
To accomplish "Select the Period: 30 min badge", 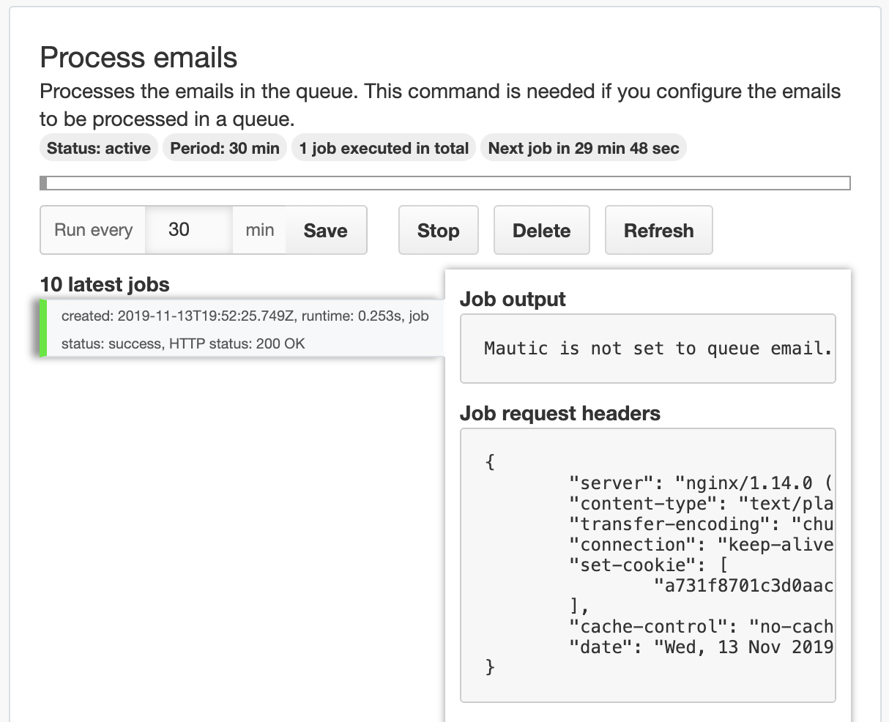I will [x=224, y=147].
